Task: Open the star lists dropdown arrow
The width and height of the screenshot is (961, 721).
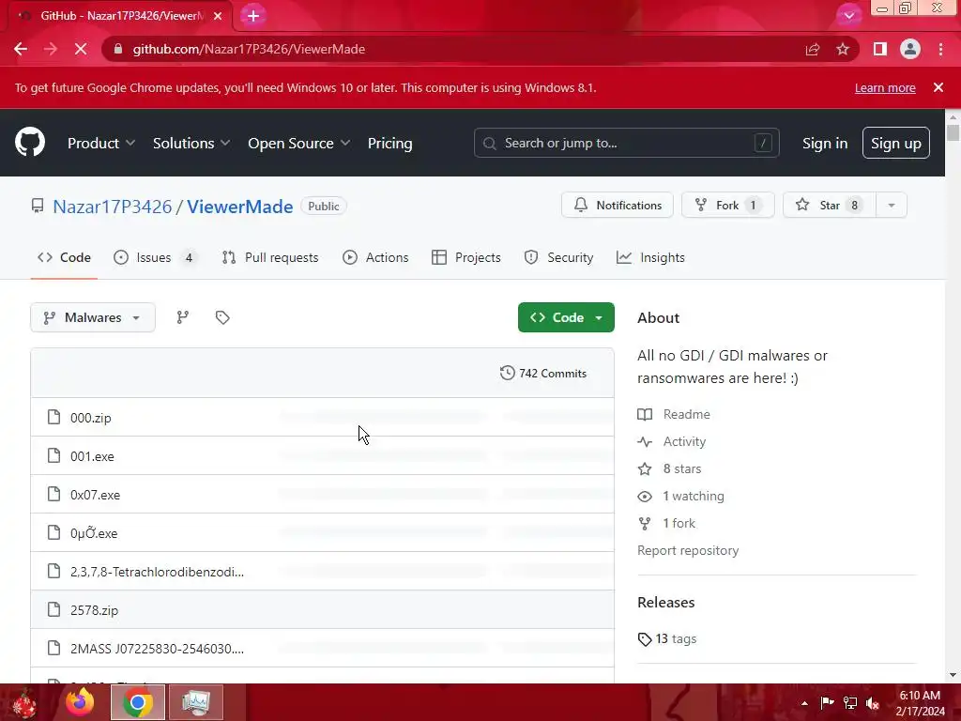Action: point(892,205)
